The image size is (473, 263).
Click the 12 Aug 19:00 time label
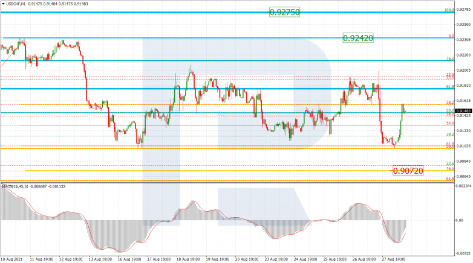coord(71,259)
